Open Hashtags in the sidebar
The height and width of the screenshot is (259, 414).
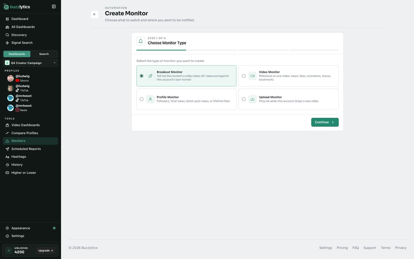(x=30, y=157)
